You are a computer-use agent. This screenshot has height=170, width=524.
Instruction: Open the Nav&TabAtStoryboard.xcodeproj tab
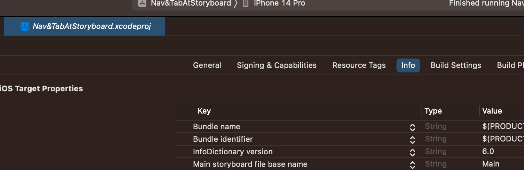85,26
